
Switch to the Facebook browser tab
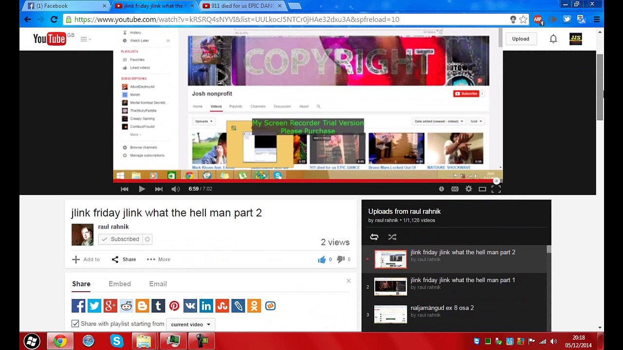(x=67, y=6)
